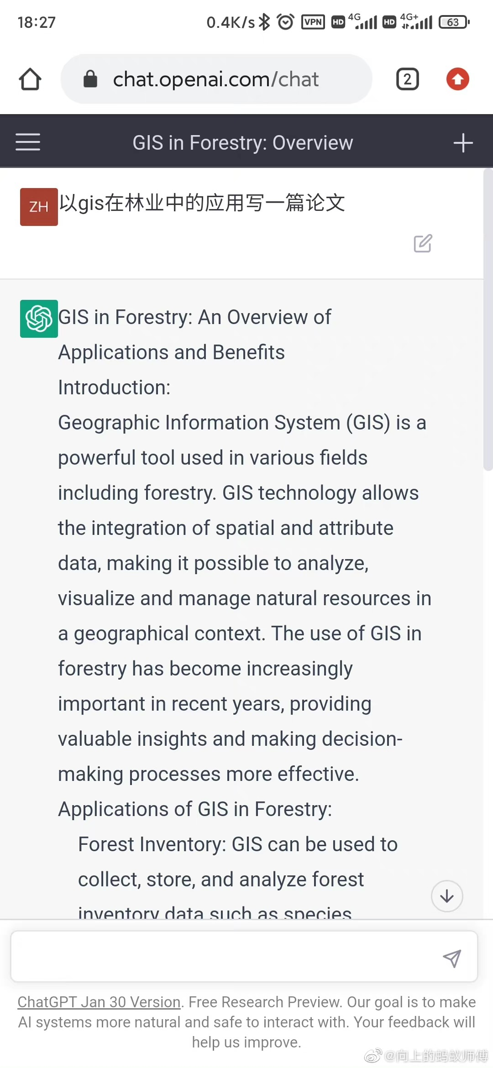Tap the alarm clock status icon

coord(286,22)
